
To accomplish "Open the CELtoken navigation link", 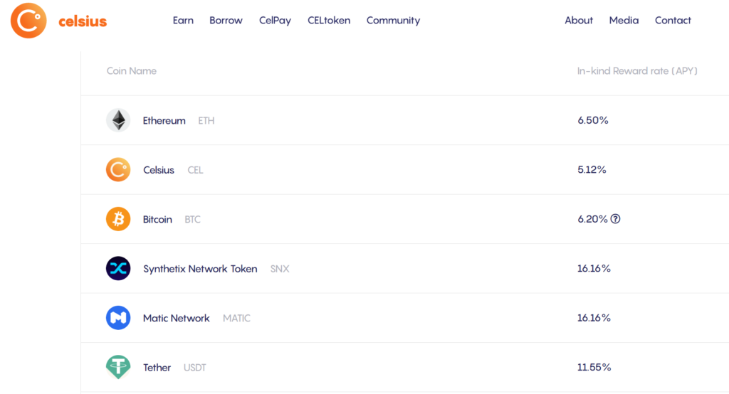I will tap(329, 21).
